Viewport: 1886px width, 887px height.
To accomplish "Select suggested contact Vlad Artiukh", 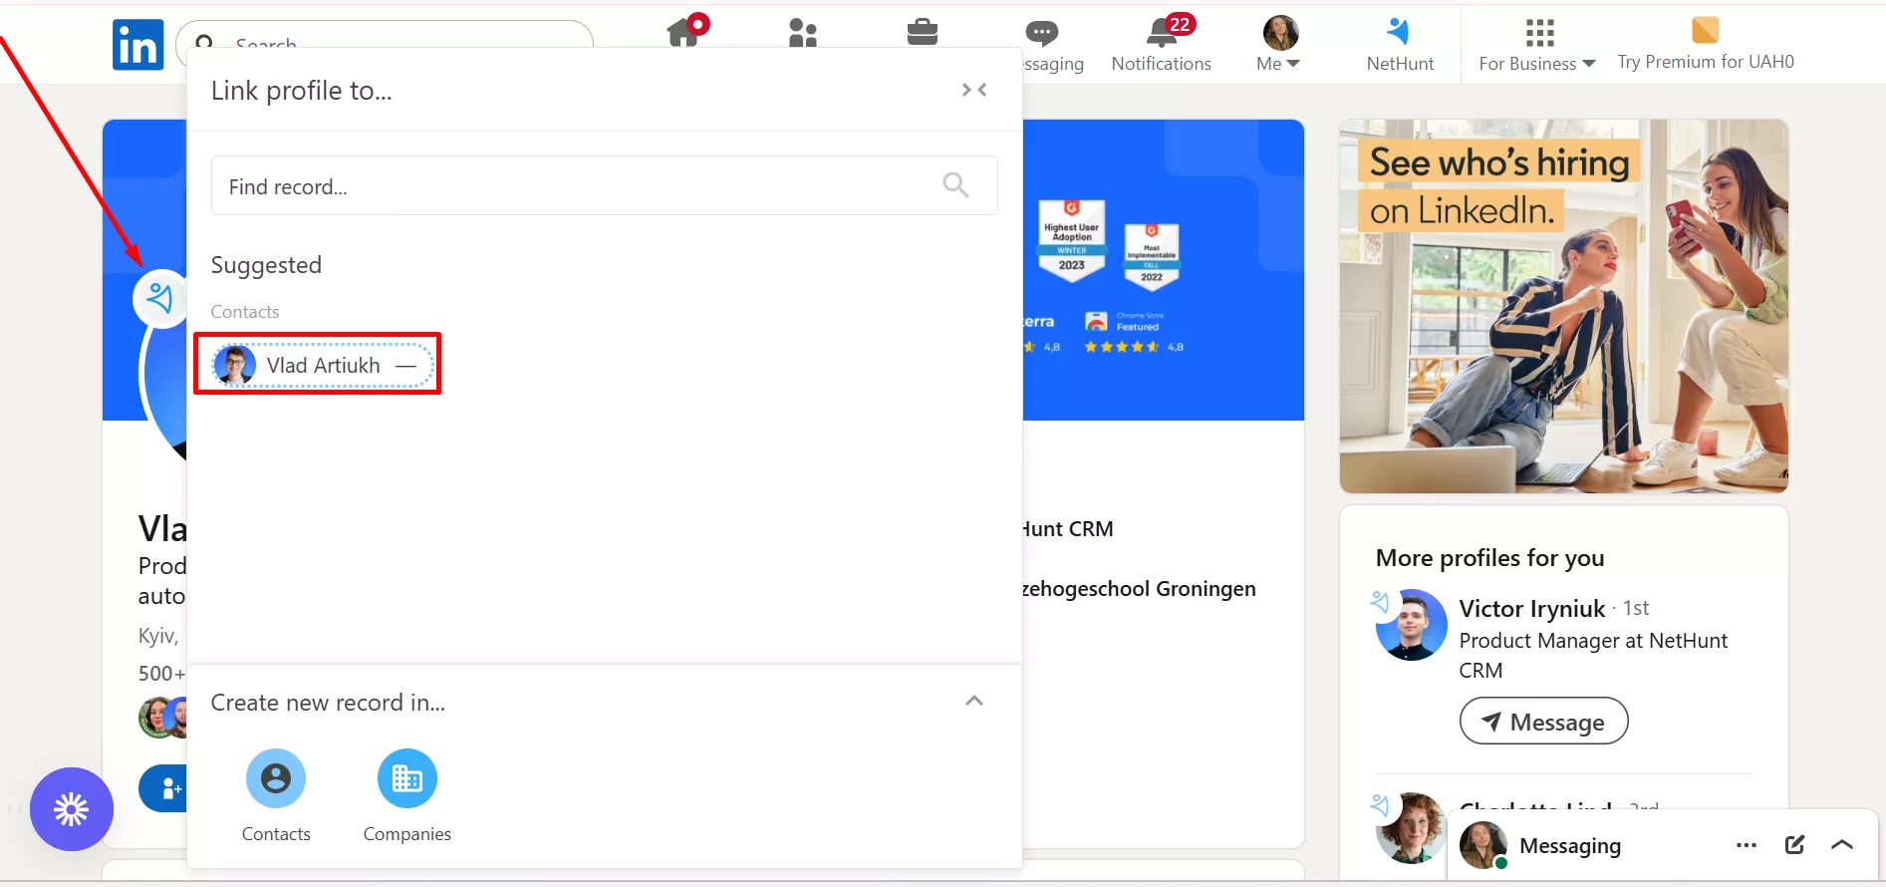I will click(324, 366).
